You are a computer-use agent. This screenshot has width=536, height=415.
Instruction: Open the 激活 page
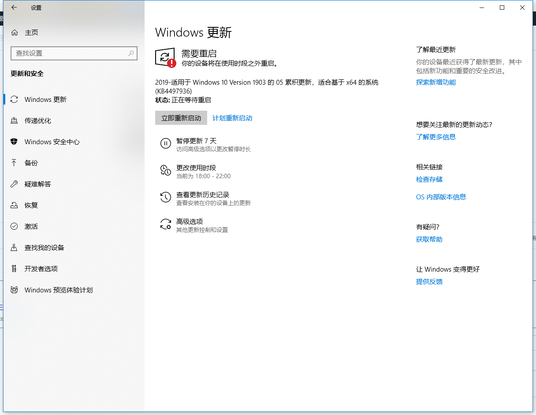[74, 227]
